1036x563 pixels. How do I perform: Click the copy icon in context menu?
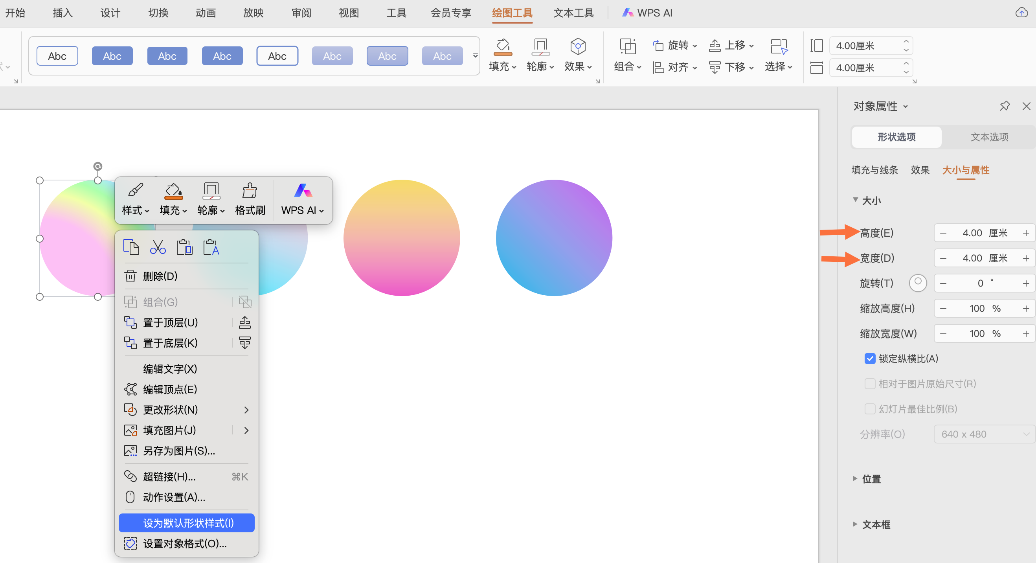[x=131, y=247]
